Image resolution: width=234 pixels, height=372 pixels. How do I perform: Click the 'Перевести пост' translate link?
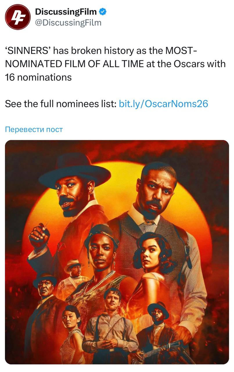pos(34,129)
